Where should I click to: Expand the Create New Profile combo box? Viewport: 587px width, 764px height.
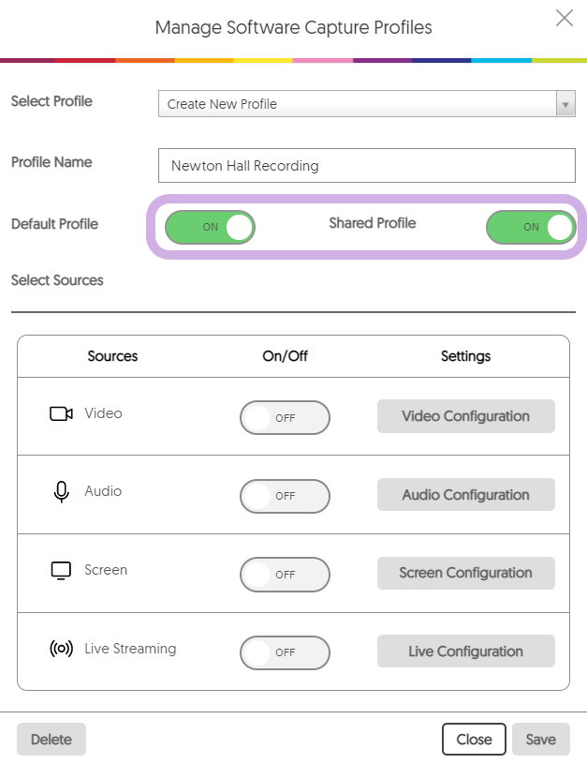pos(366,104)
